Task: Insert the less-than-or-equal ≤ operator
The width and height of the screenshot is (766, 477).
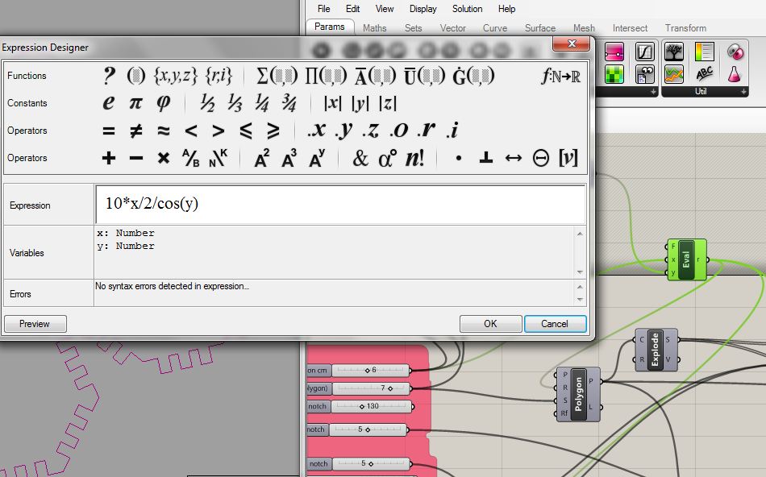Action: (x=246, y=131)
